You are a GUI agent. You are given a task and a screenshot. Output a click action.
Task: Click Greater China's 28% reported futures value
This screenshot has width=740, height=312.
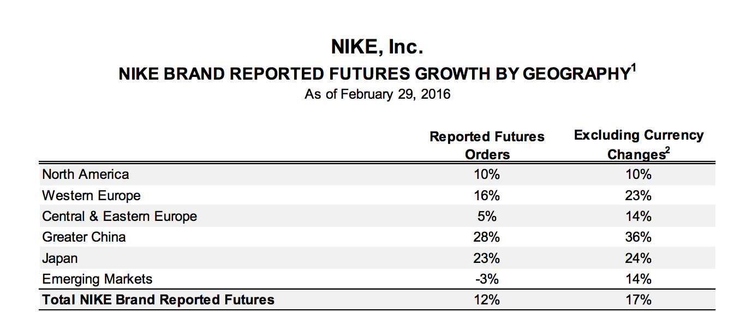487,237
